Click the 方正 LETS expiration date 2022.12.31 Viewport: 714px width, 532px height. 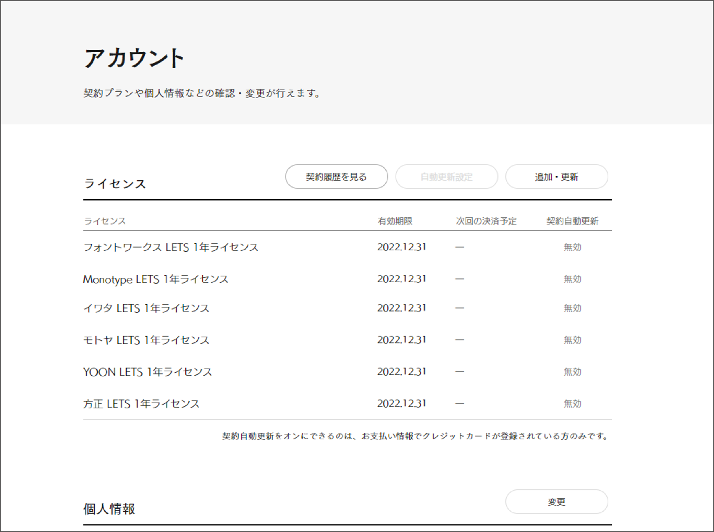[402, 403]
